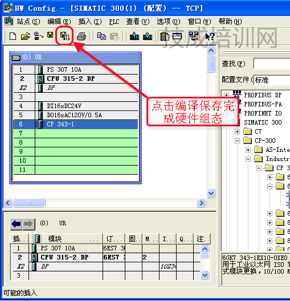The image size is (290, 301).
Task: Collapse the Industrial Ethernet folder
Action: [248, 159]
